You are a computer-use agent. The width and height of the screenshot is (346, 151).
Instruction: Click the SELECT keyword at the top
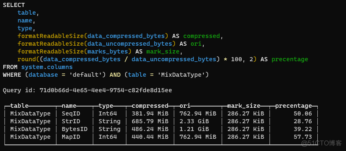pyautogui.click(x=13, y=5)
